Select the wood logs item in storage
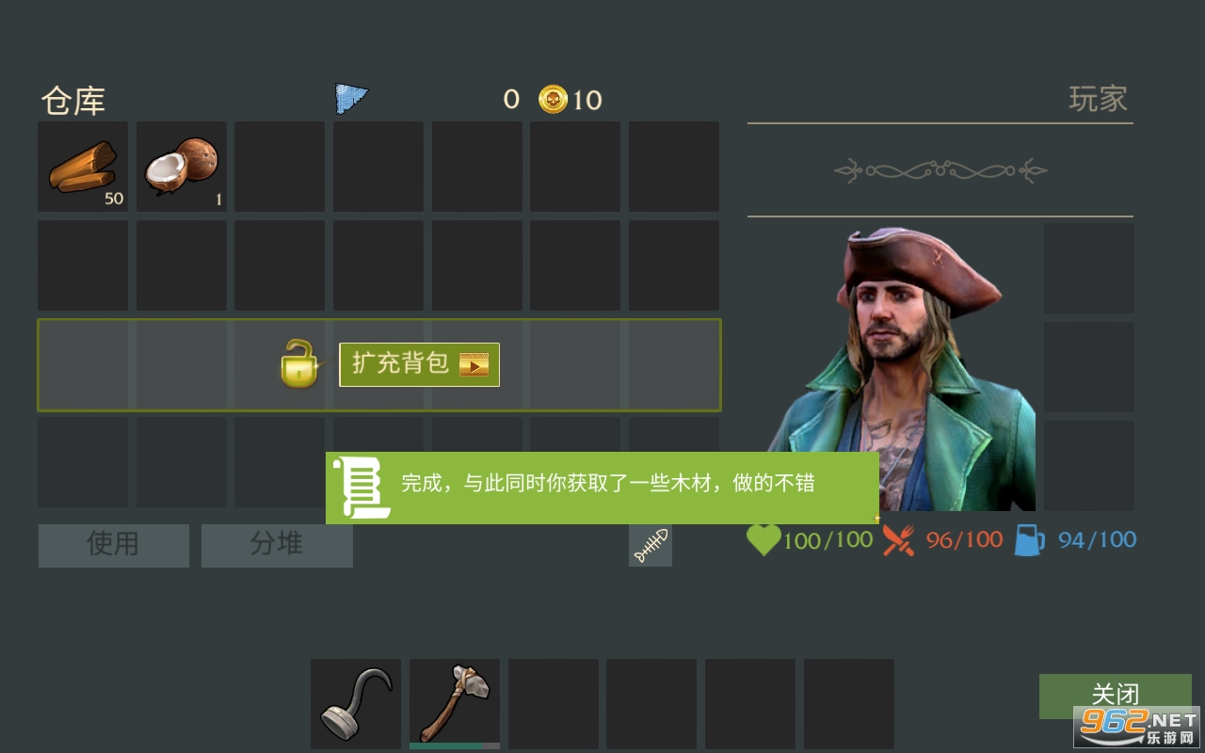Screen dimensions: 1205x753 tap(83, 167)
